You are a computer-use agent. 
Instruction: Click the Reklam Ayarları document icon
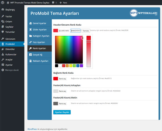pyautogui.click(x=31, y=61)
